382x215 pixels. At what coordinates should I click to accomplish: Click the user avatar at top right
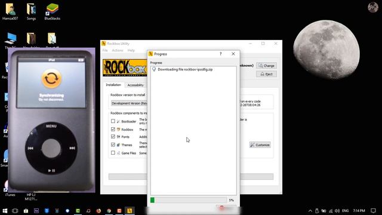(372, 7)
